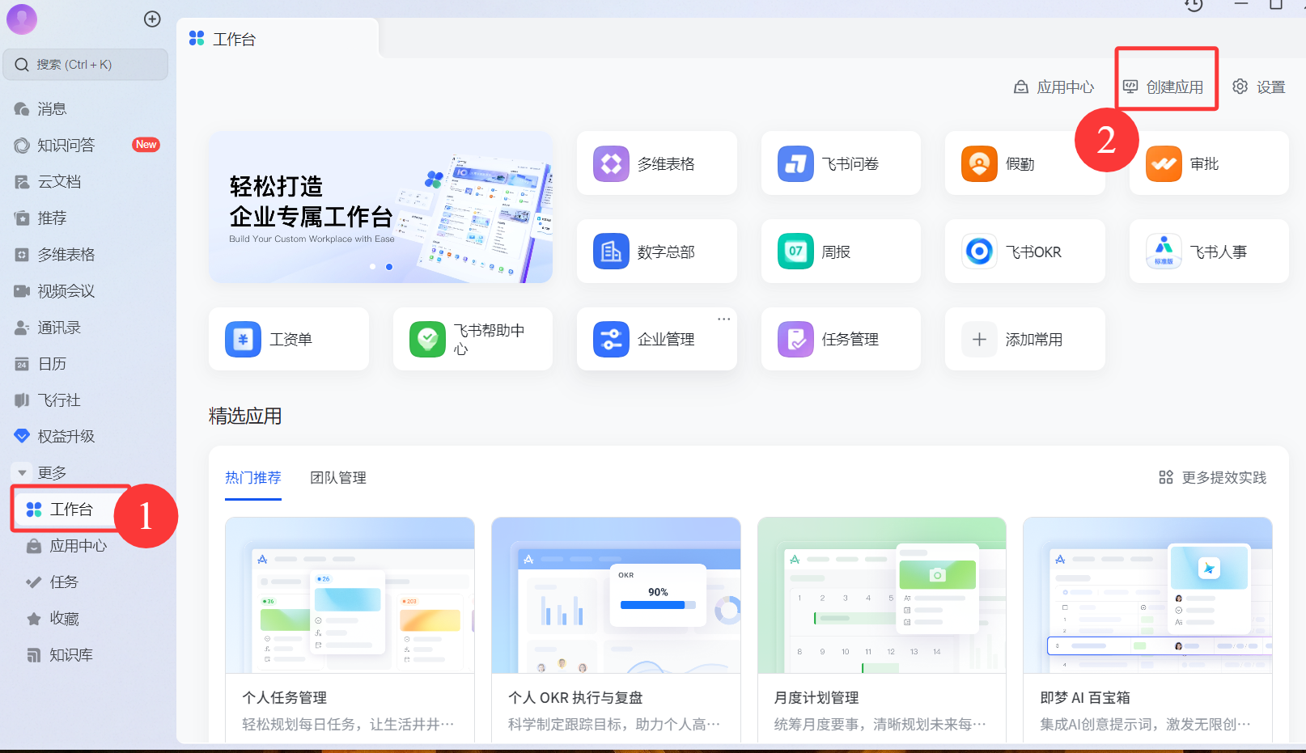The width and height of the screenshot is (1306, 753).
Task: Select the 热门推荐 tab
Action: [253, 478]
